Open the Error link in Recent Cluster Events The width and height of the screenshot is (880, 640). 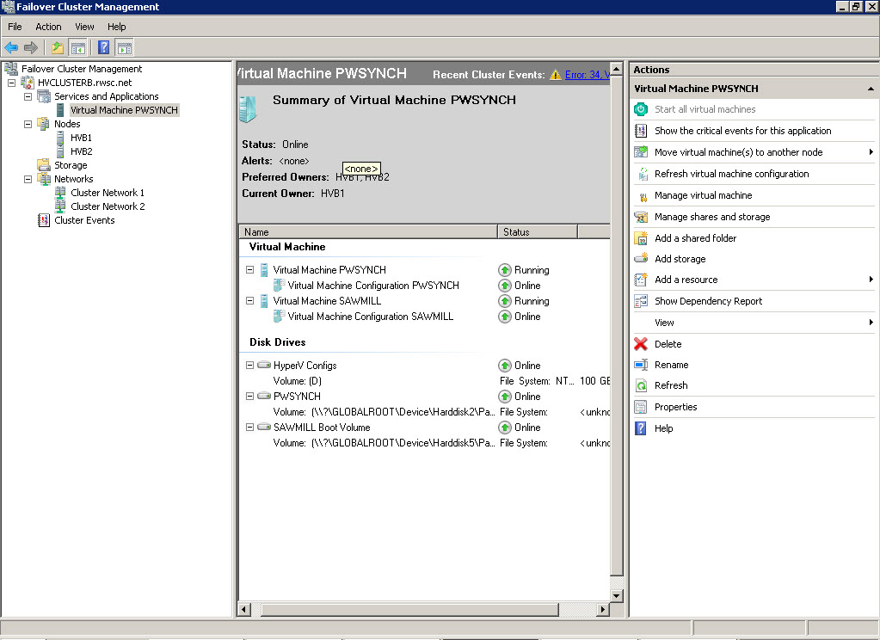(587, 75)
